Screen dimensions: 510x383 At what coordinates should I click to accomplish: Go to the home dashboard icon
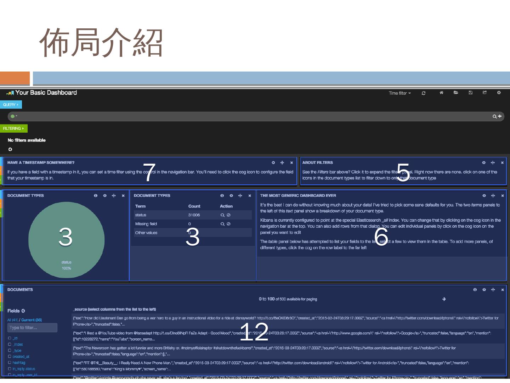(441, 93)
